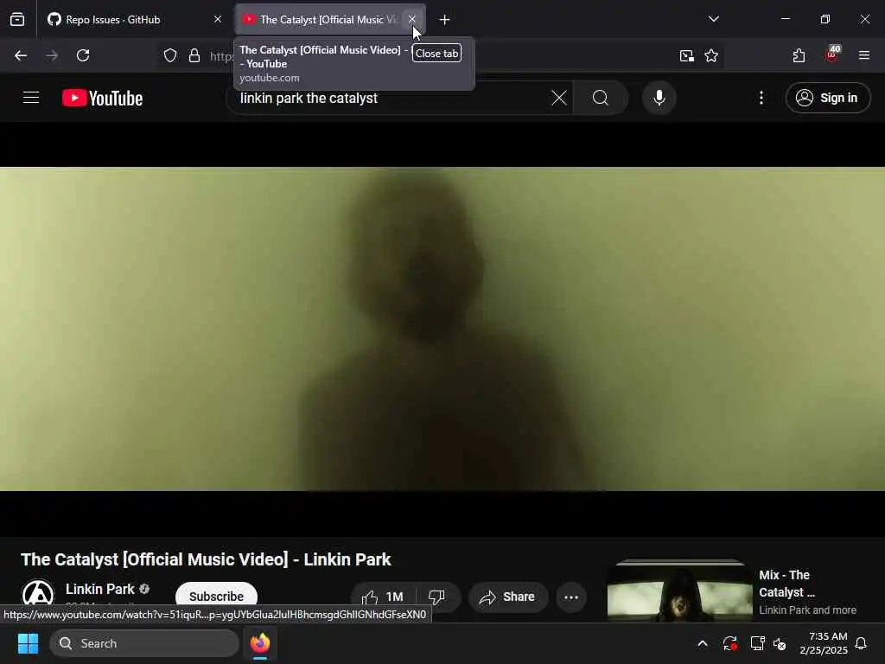Open the Linkin Park channel name link
This screenshot has width=885, height=664.
point(100,589)
